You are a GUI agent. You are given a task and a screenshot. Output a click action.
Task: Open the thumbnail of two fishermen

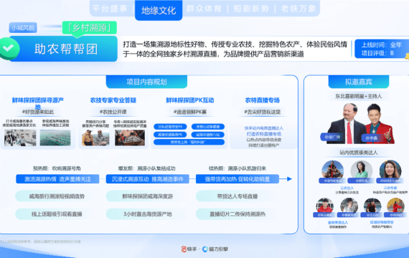pos(95,138)
